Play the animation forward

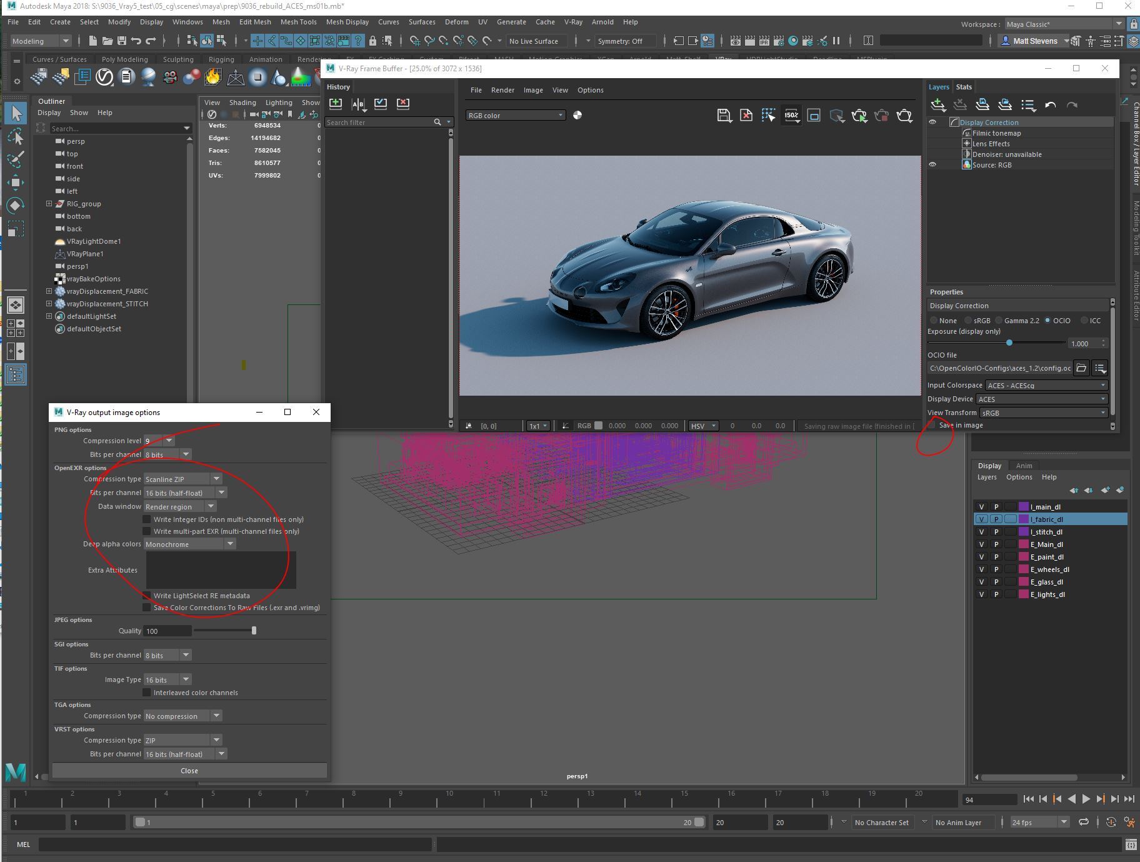[1086, 799]
